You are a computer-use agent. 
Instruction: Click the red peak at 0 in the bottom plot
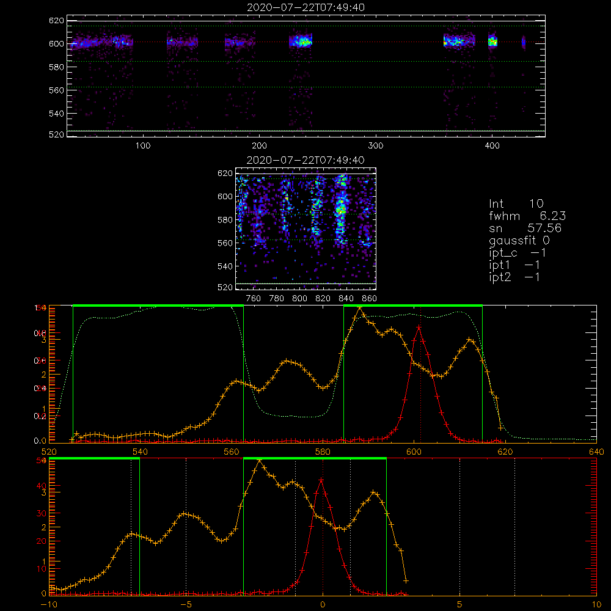click(x=321, y=480)
